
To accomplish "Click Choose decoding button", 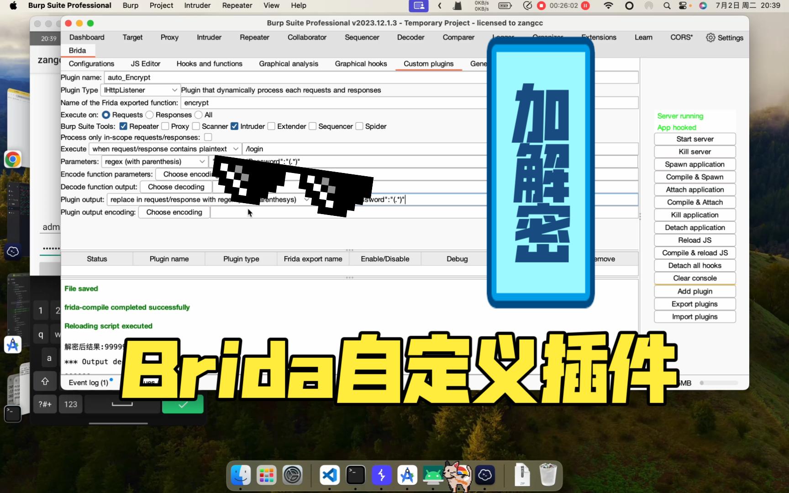I will click(176, 187).
